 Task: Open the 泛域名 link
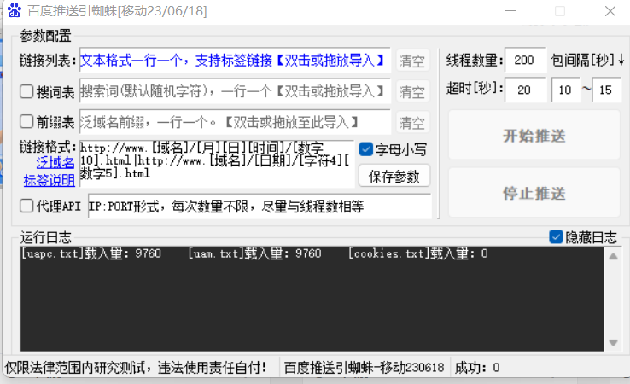[x=55, y=163]
